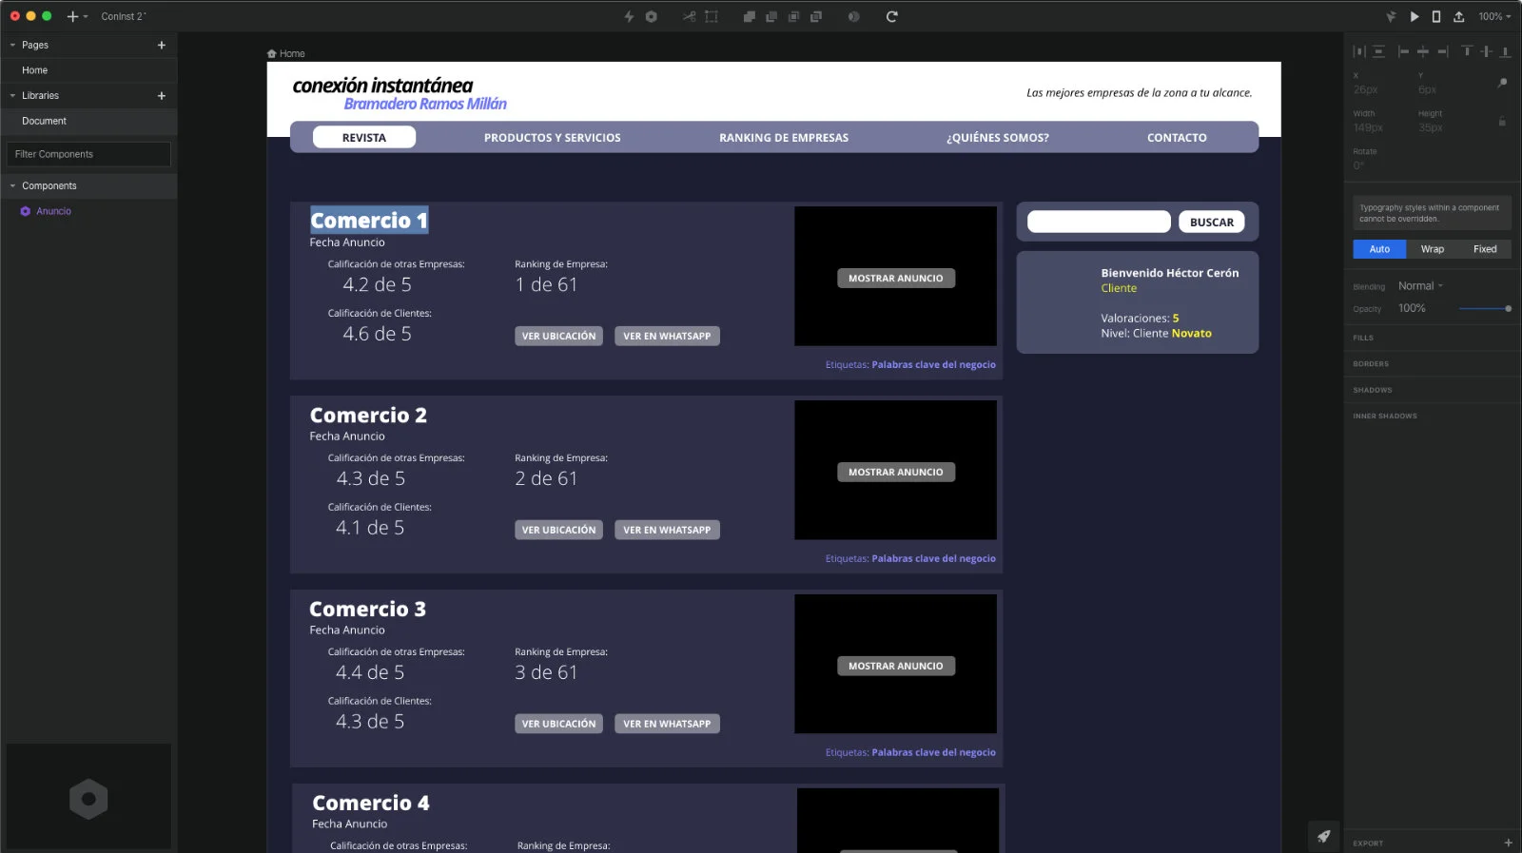
Task: Click the BUSCAR button
Action: point(1211,223)
